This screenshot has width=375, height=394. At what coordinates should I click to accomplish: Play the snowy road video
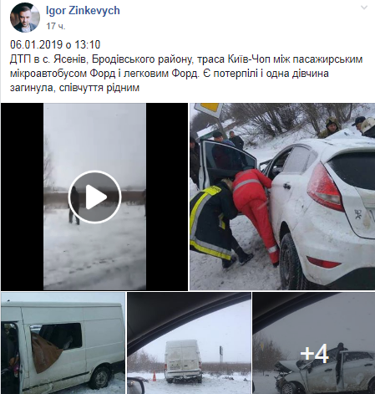coord(94,197)
